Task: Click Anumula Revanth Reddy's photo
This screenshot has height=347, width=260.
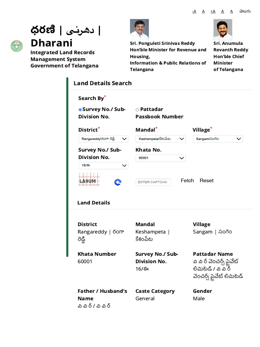Action: 223,29
